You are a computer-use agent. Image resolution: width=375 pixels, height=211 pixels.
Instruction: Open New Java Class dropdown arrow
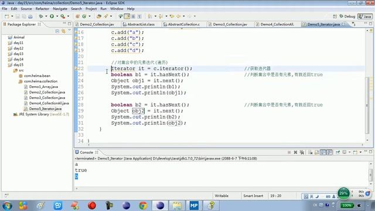click(x=90, y=16)
